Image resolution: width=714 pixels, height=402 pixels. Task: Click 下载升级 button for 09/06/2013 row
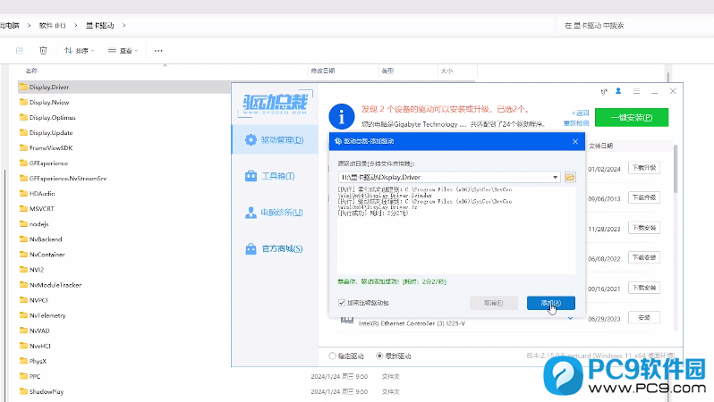[644, 197]
